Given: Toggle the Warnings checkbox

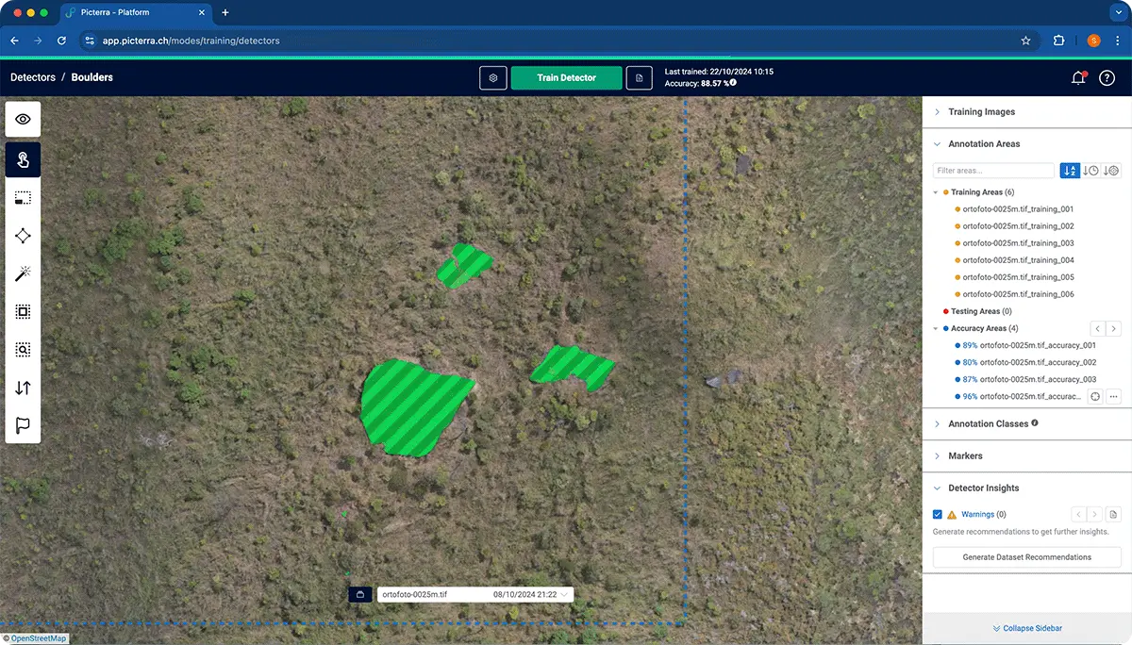Looking at the screenshot, I should [938, 514].
